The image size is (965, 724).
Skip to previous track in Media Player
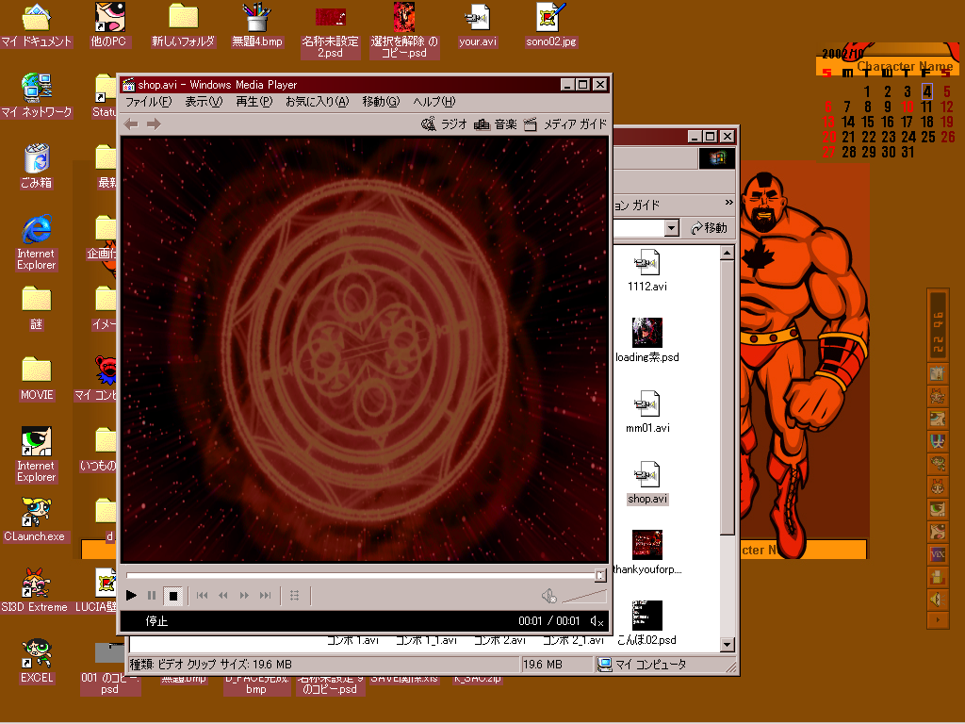[x=202, y=596]
